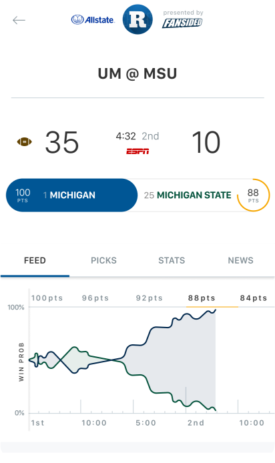The width and height of the screenshot is (275, 463).
Task: Select the 100pts marker on chart
Action: [47, 298]
